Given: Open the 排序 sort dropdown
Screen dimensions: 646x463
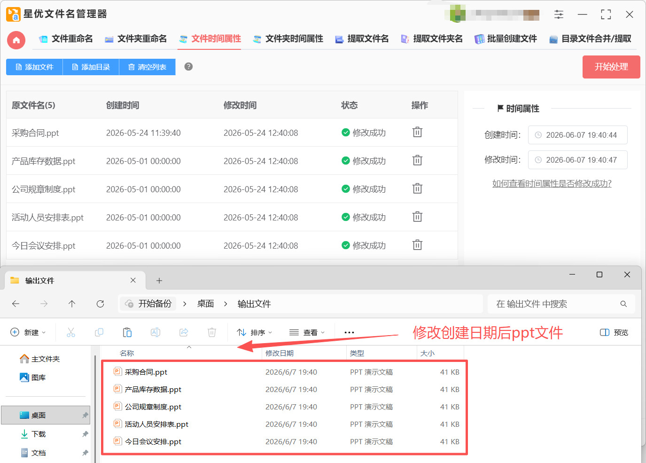Looking at the screenshot, I should [255, 332].
